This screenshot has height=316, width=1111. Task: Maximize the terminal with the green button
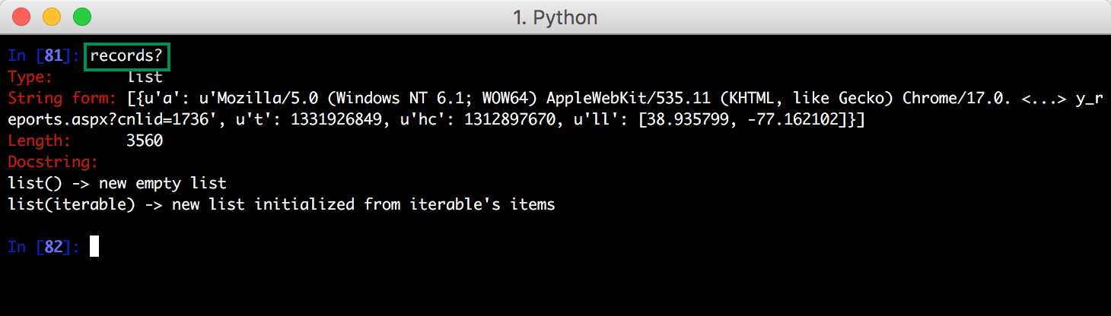[x=81, y=16]
